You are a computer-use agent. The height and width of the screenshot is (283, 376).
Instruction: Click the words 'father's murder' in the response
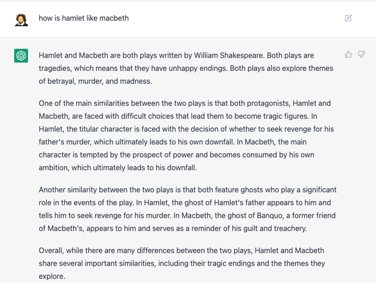(x=65, y=142)
